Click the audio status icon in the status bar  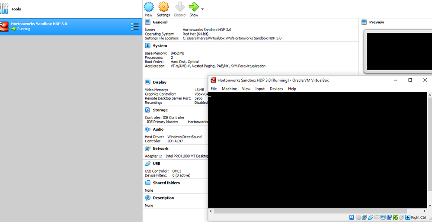[358, 218]
